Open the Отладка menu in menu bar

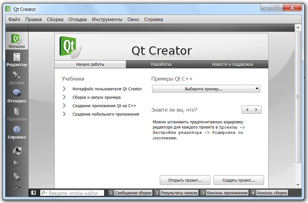pos(78,19)
